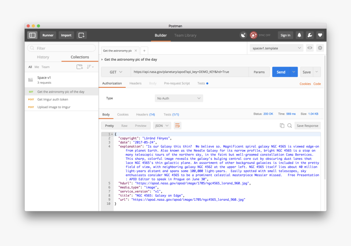
Task: Open the JSON format dropdown
Action: point(162,126)
